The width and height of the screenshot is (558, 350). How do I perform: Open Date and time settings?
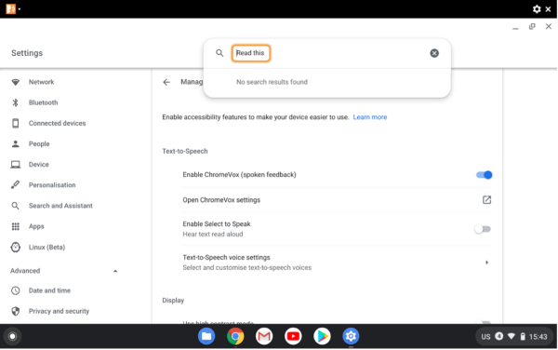49,290
